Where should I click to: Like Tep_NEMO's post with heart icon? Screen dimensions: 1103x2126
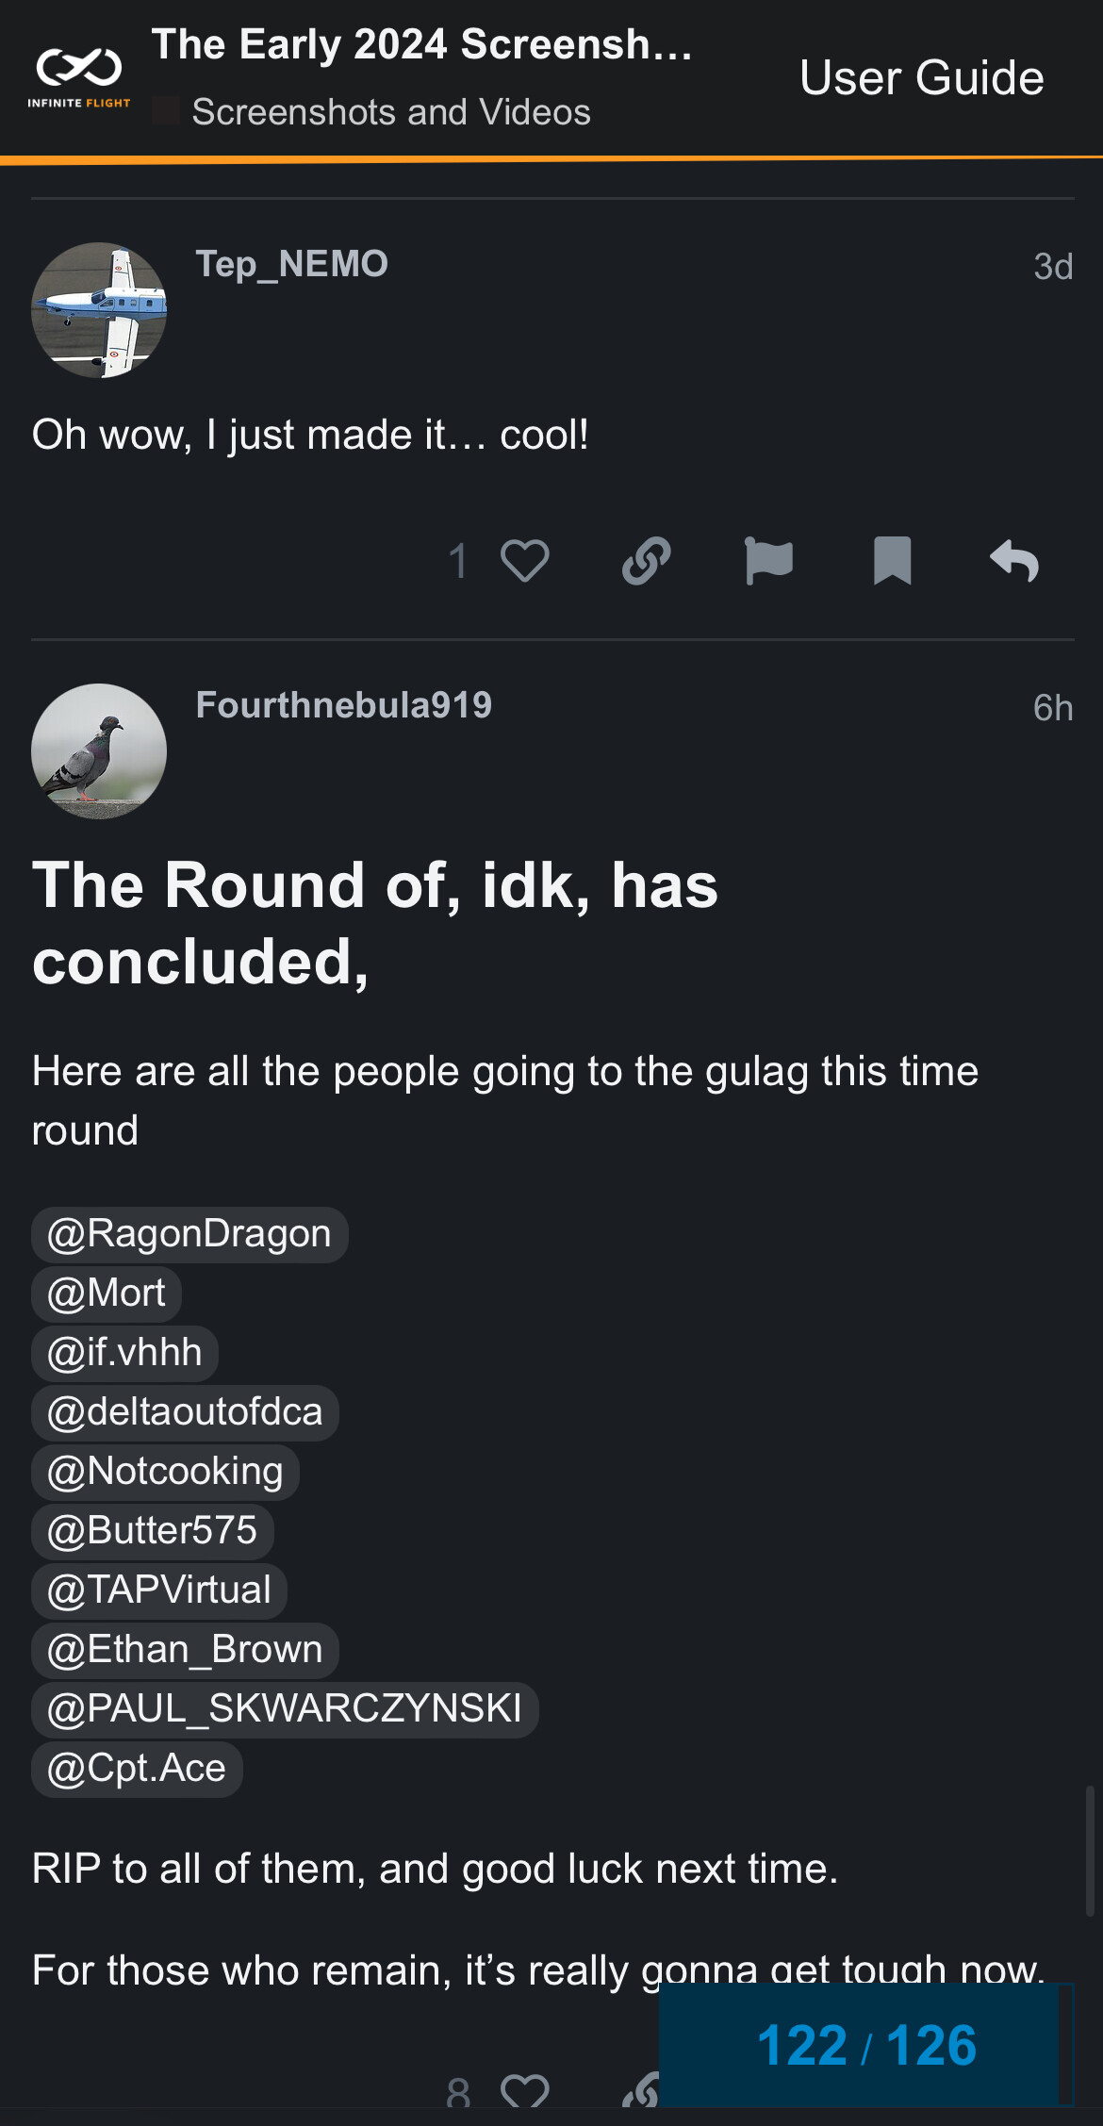point(524,561)
